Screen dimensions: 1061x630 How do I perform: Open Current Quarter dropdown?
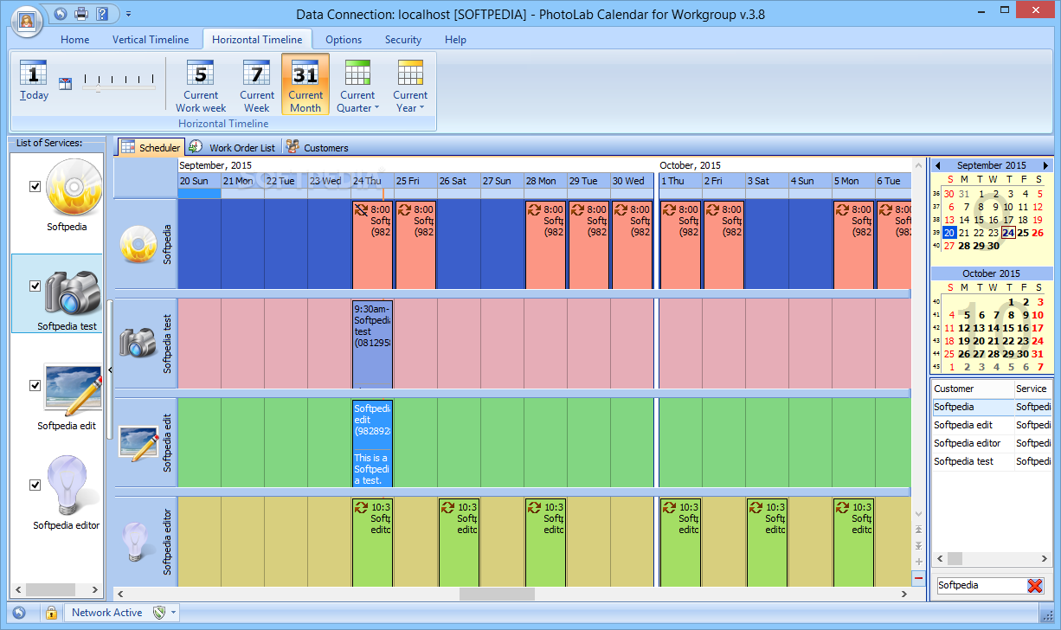coord(357,86)
